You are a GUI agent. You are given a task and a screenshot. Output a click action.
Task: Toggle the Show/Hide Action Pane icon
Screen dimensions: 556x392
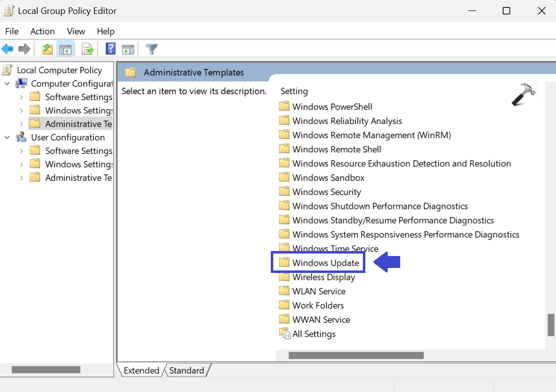pyautogui.click(x=128, y=49)
